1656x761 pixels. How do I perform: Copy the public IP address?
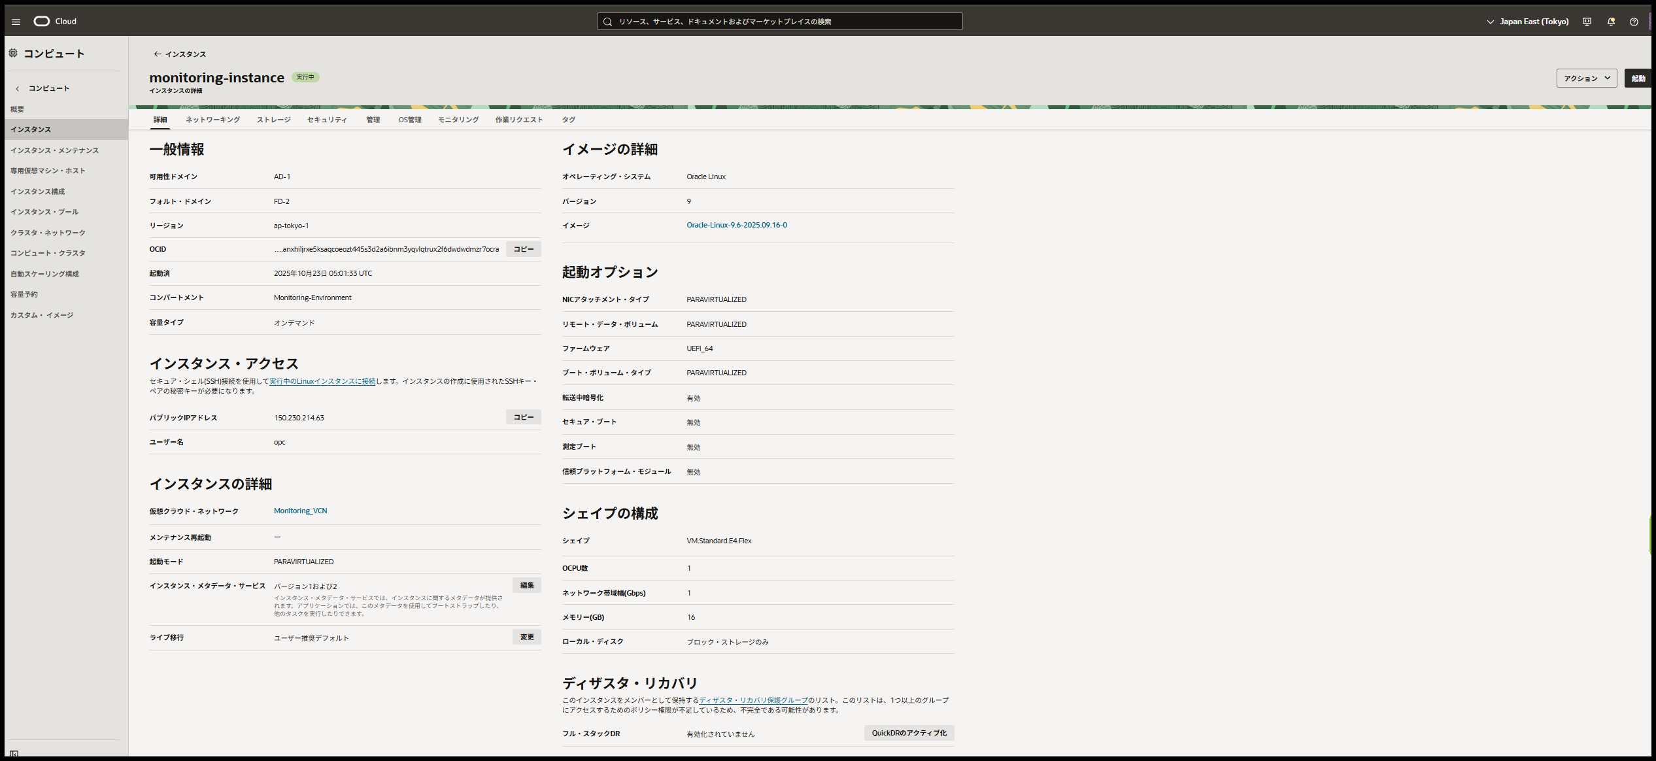pos(523,417)
